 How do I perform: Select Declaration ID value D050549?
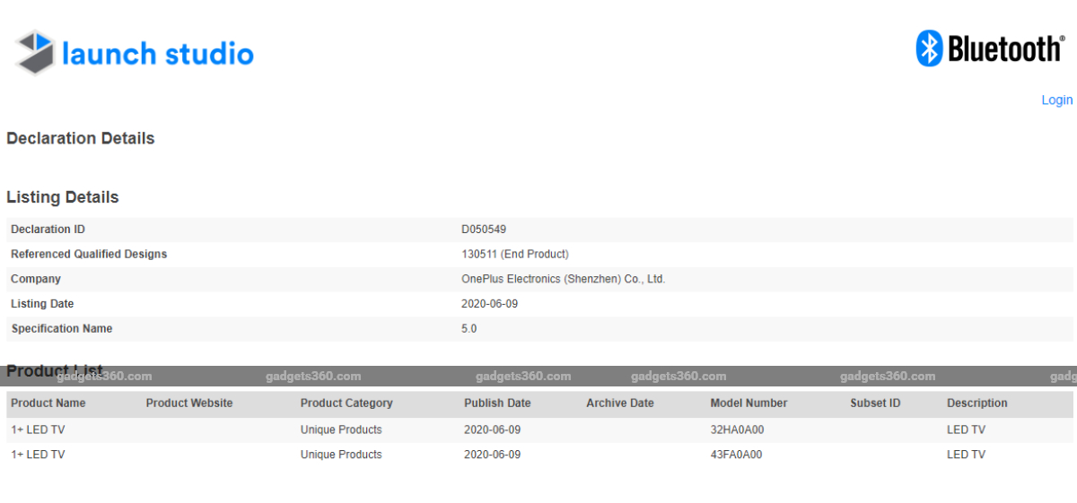pyautogui.click(x=484, y=230)
